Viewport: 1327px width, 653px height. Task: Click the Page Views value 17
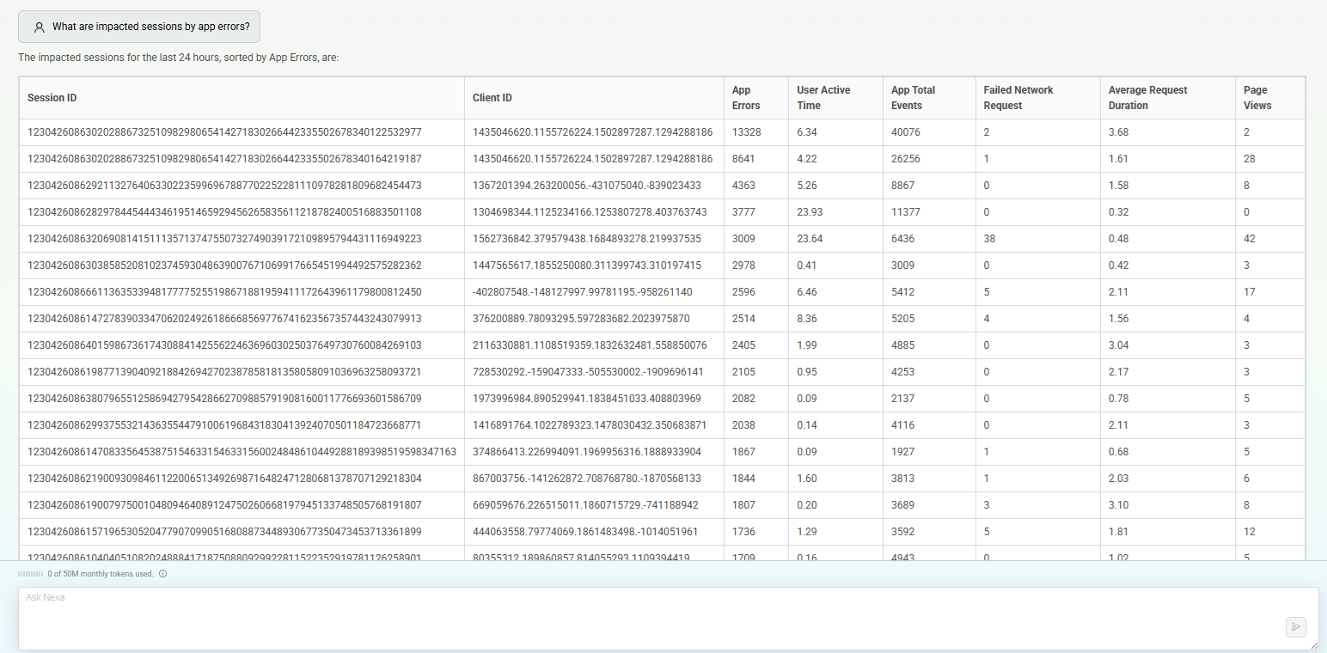(x=1250, y=292)
